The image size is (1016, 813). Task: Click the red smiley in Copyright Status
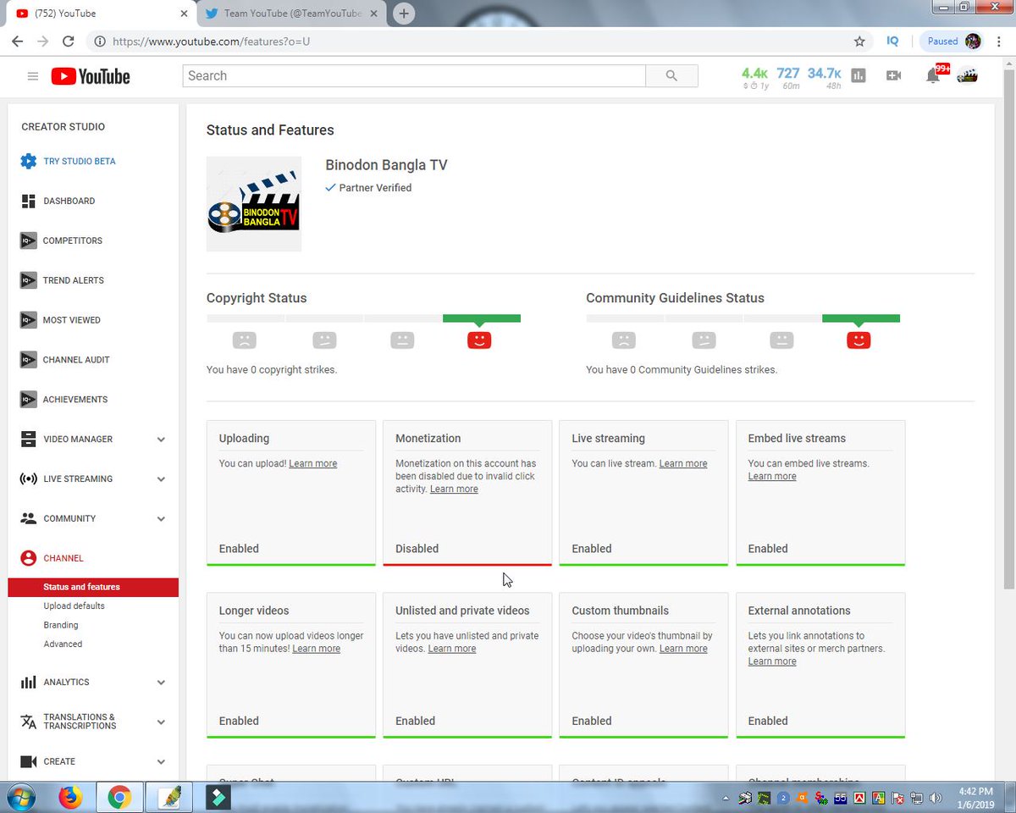(479, 340)
